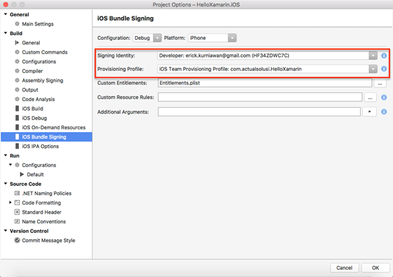Screen dimensions: 393x277
Task: Click Custom Resource Rules text field
Action: point(260,97)
